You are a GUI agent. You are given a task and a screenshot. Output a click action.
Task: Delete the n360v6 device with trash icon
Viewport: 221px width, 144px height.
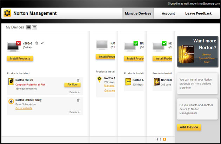[x=36, y=43]
